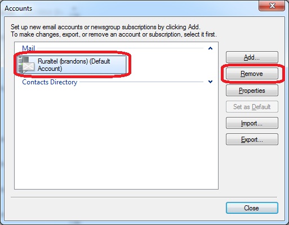Open the Export... dialog
Viewport: 289px width, 225px height.
[x=252, y=139]
